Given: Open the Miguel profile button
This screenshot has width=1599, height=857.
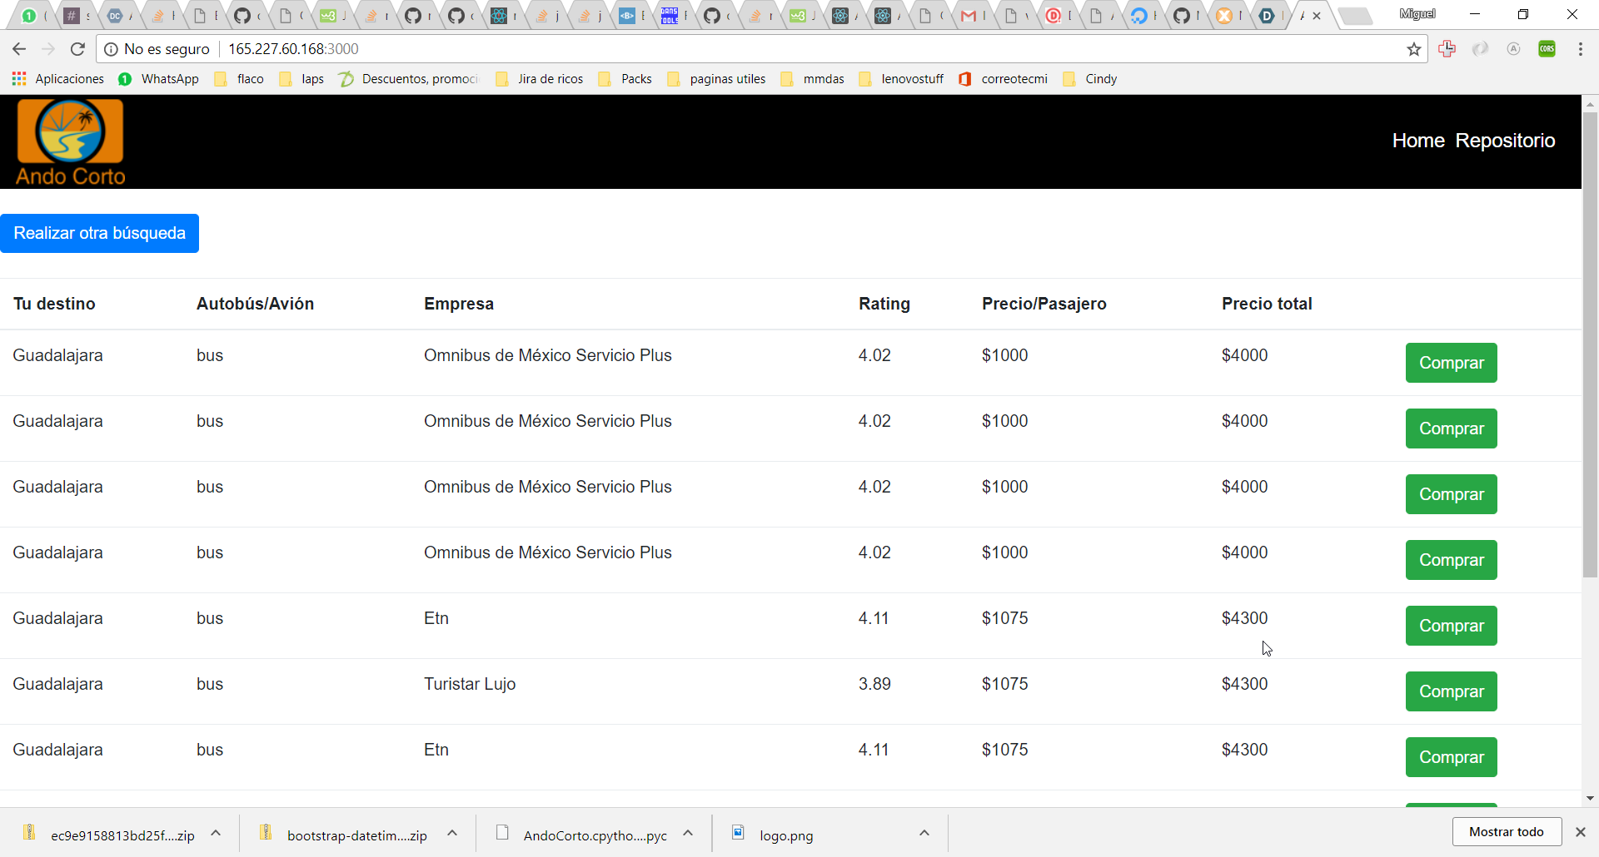Looking at the screenshot, I should (x=1417, y=14).
